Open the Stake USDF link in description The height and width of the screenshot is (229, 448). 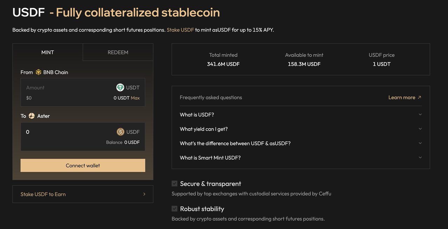tap(180, 30)
